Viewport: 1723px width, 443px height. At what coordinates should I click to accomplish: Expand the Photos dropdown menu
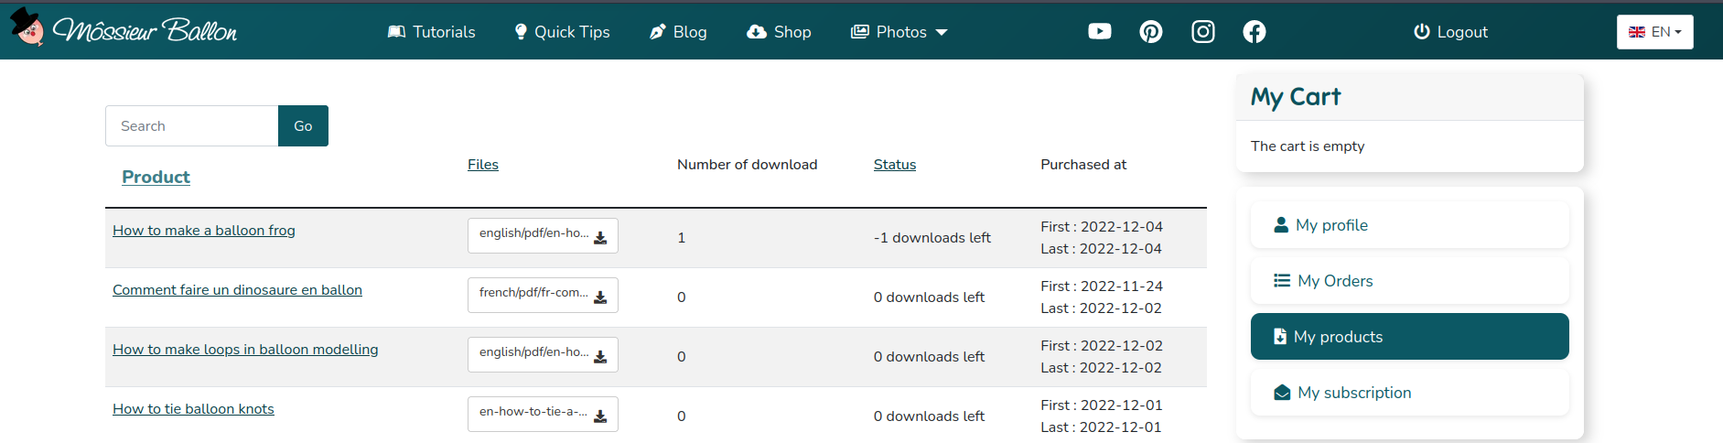pyautogui.click(x=899, y=32)
